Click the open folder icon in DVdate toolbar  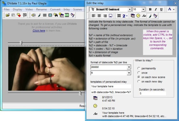pyautogui.click(x=8, y=15)
